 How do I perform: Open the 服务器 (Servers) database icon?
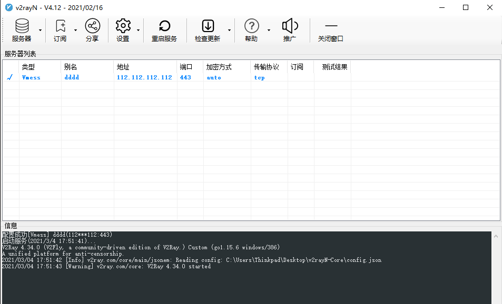click(22, 25)
